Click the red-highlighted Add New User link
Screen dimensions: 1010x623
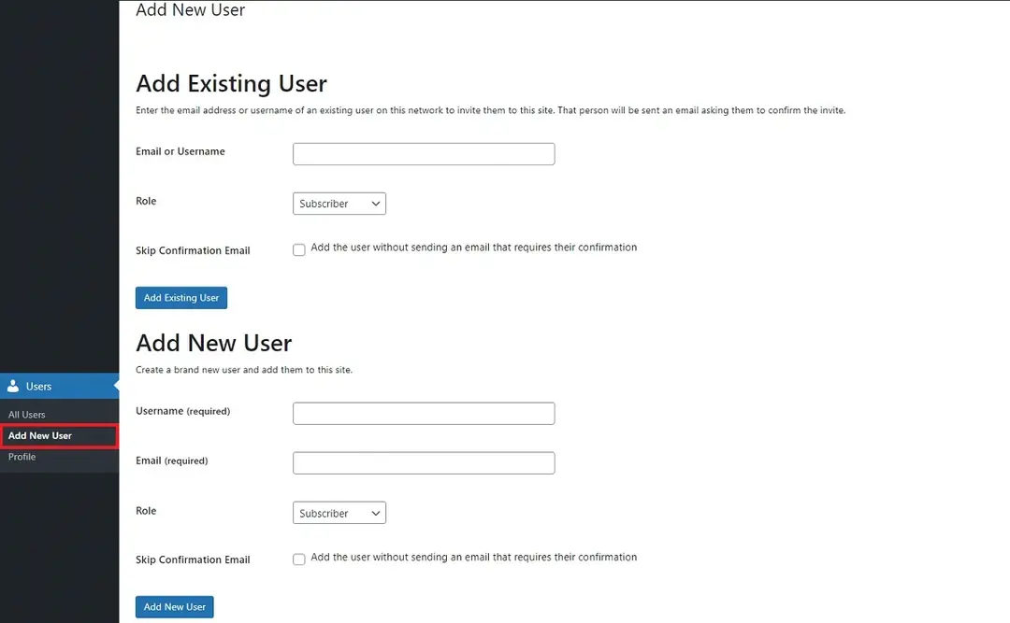39,435
